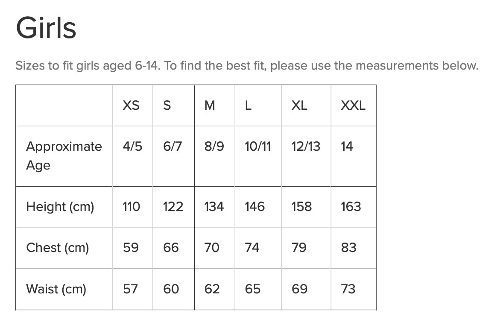Select the chest measurement 79
The height and width of the screenshot is (328, 491).
point(299,248)
